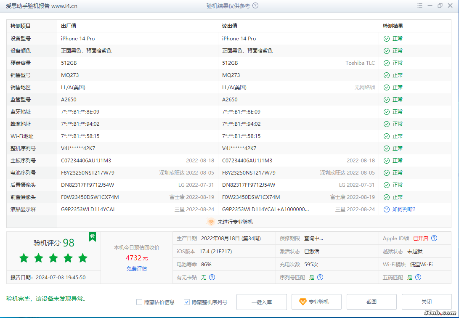Image resolution: width=459 pixels, height=318 pixels.
Task: Click the 无网络锁 label
Action: (x=365, y=87)
